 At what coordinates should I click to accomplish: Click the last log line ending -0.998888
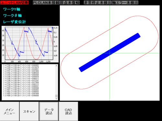pos(21,96)
